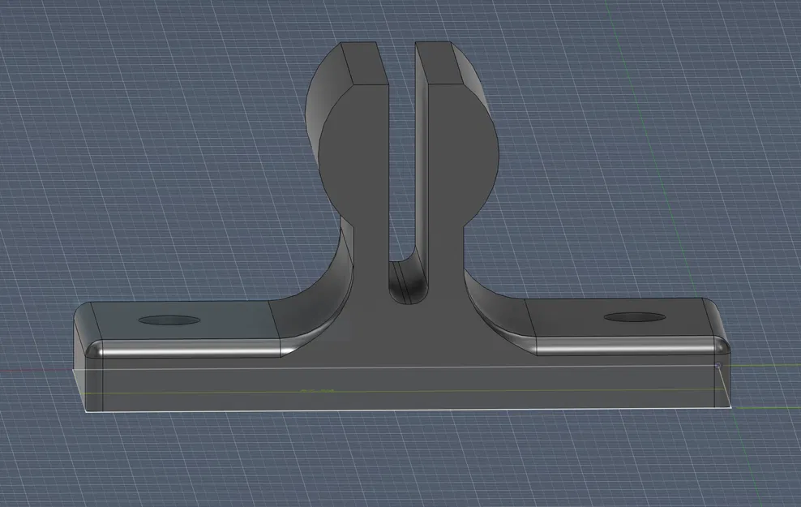Click the rounded bottom of the center slot
This screenshot has width=801, height=507.
point(408,284)
